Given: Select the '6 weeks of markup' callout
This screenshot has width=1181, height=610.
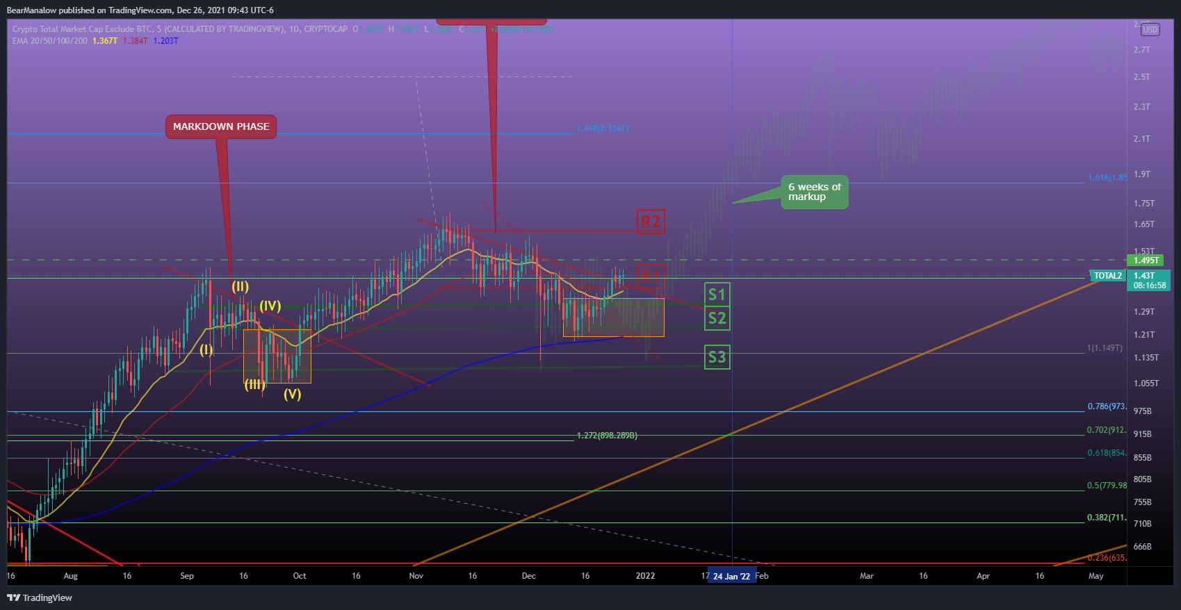Looking at the screenshot, I should [814, 192].
